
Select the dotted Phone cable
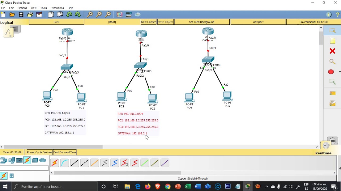pos(105,163)
